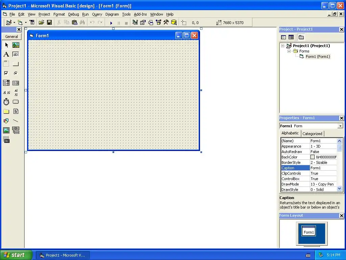
Task: Click View Code in Project panel
Action: tap(283, 37)
